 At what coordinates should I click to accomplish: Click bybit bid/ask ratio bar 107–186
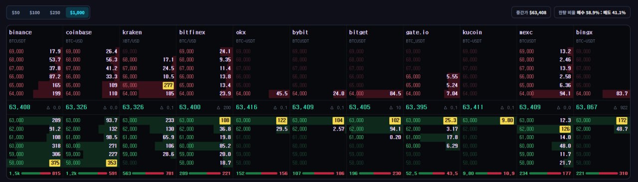(319, 173)
